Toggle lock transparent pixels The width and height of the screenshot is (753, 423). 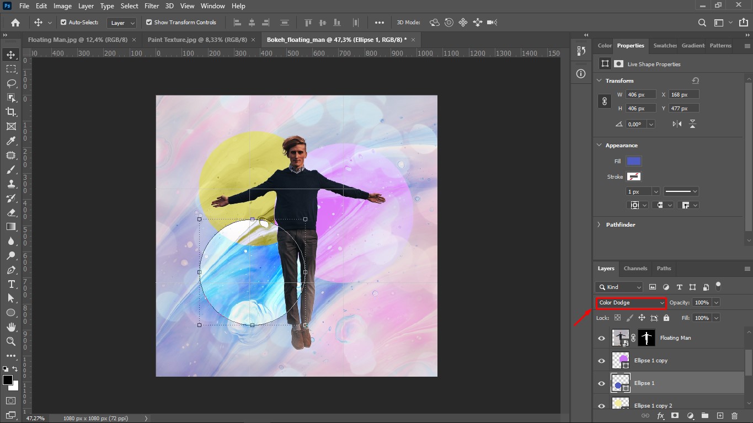pos(617,318)
